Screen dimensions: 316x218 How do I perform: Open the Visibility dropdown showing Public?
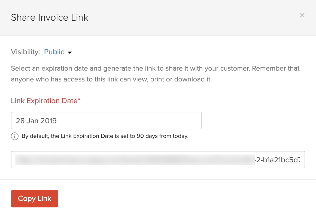54,52
